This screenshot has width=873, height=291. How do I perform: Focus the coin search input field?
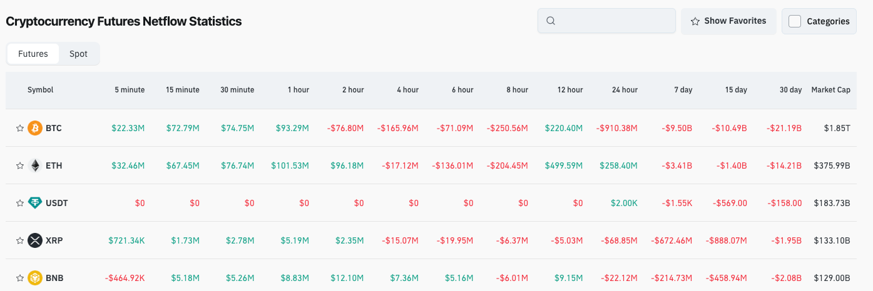click(606, 21)
